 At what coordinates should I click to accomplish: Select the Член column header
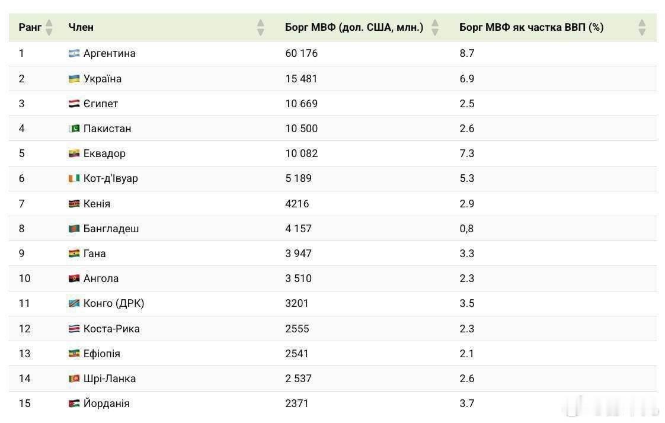tap(81, 27)
